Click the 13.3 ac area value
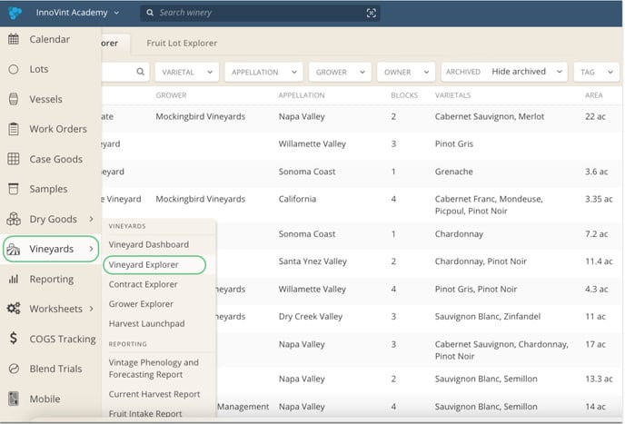The width and height of the screenshot is (625, 424). [599, 379]
